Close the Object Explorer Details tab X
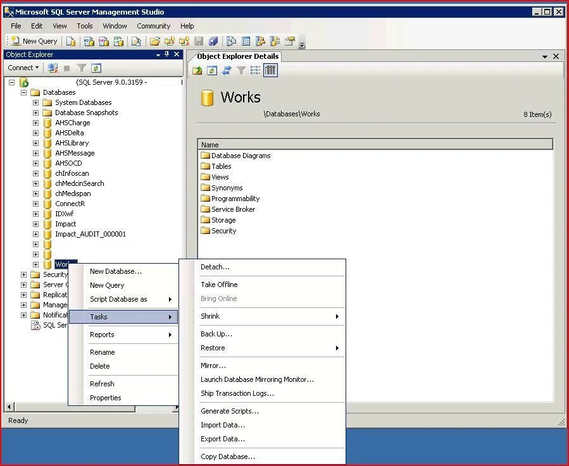Image resolution: width=569 pixels, height=466 pixels. pyautogui.click(x=556, y=56)
